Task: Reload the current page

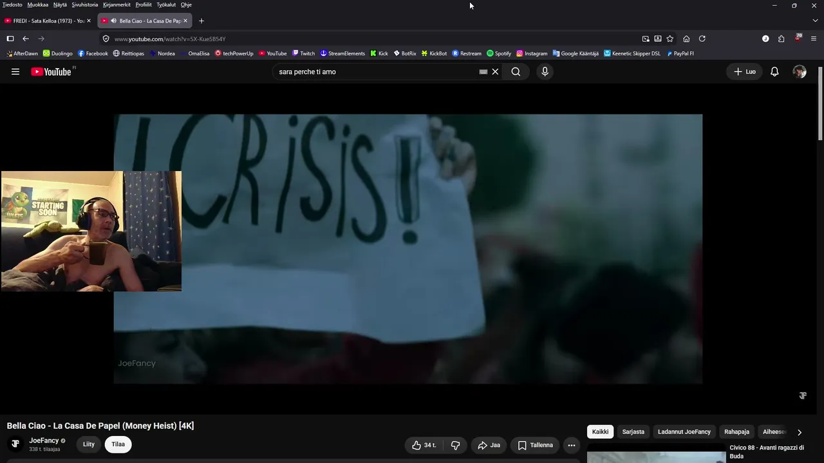Action: click(702, 39)
